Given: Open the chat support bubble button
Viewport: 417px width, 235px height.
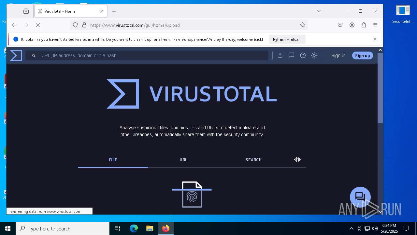Looking at the screenshot, I should click(360, 197).
